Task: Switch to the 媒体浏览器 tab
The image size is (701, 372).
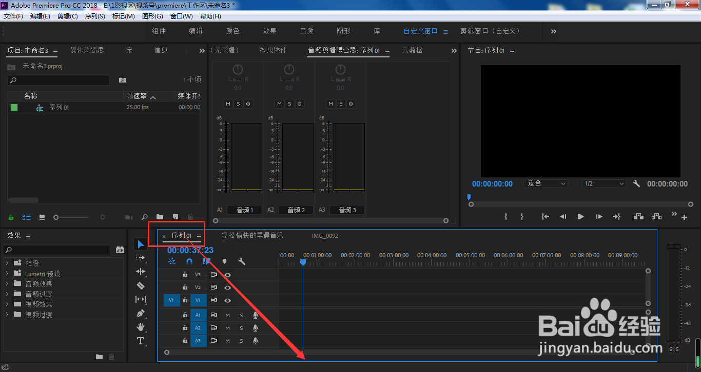Action: click(x=87, y=50)
